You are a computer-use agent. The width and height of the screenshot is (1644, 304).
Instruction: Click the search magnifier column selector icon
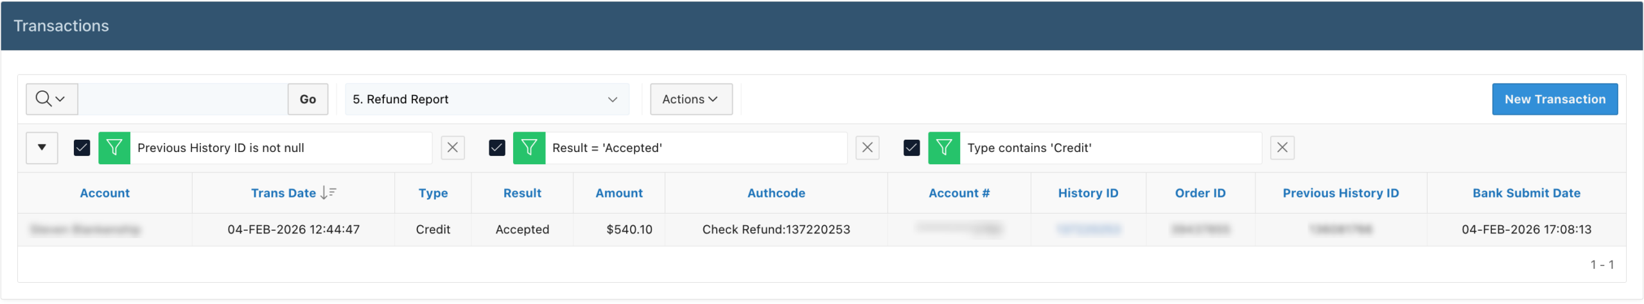(51, 99)
